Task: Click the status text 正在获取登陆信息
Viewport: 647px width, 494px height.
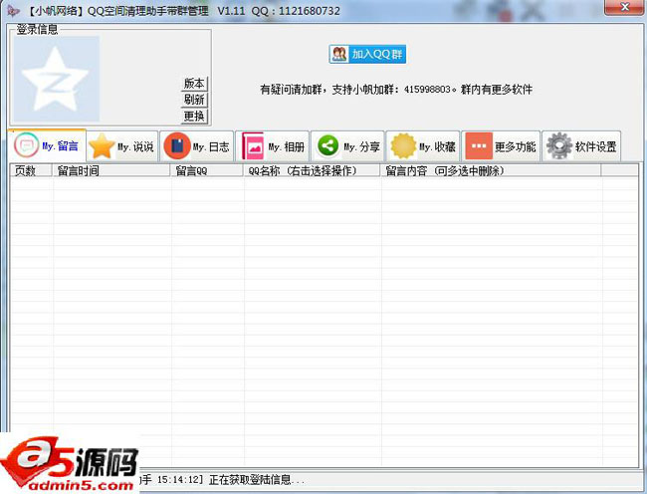Action: pos(257,480)
